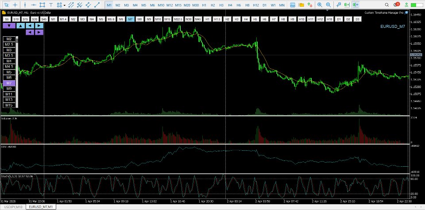Zoom in on the chart
Viewport: 425px width, 210px height.
(320, 5)
